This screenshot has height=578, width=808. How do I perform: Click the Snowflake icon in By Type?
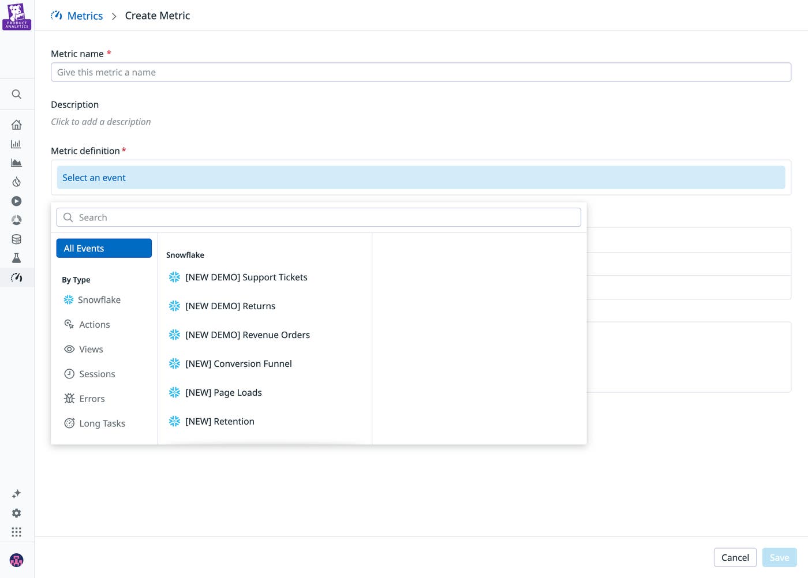tap(69, 300)
